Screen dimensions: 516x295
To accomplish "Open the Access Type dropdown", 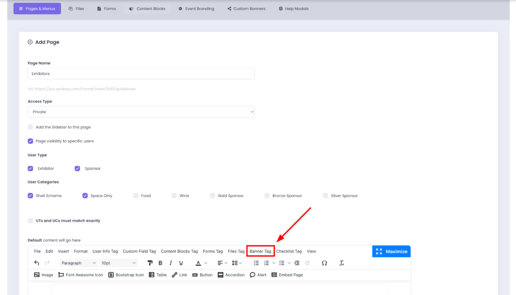I will pyautogui.click(x=141, y=112).
